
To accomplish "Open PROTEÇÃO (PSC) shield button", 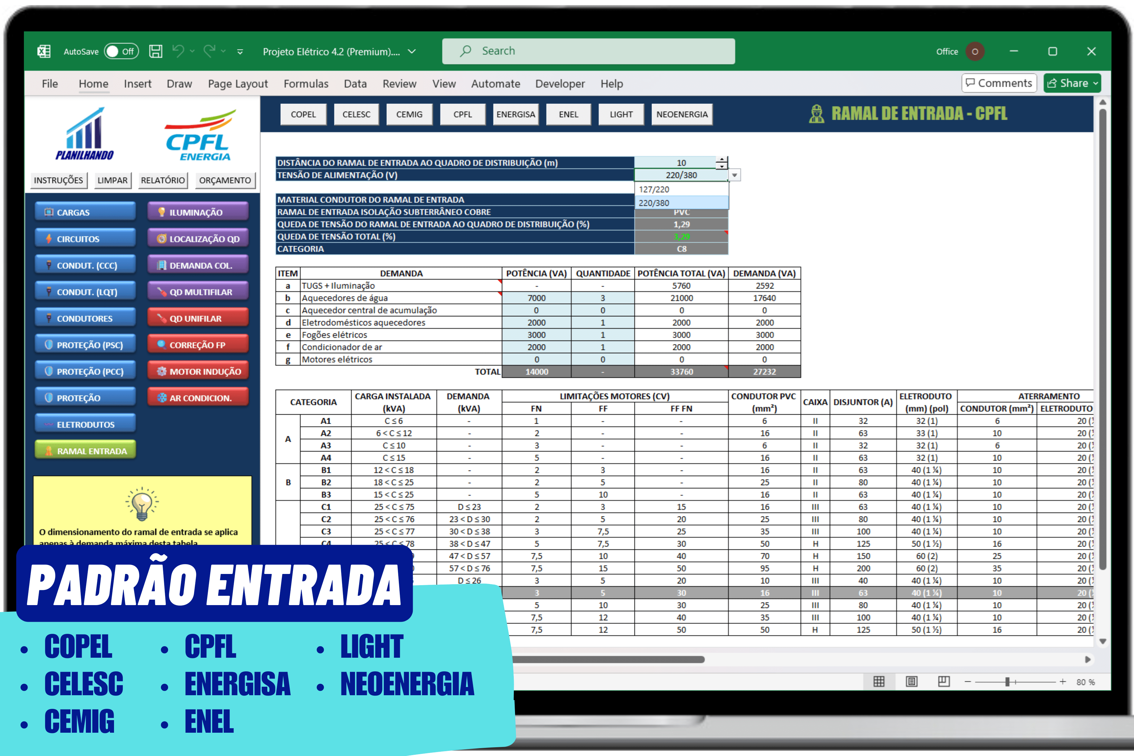I will click(85, 345).
